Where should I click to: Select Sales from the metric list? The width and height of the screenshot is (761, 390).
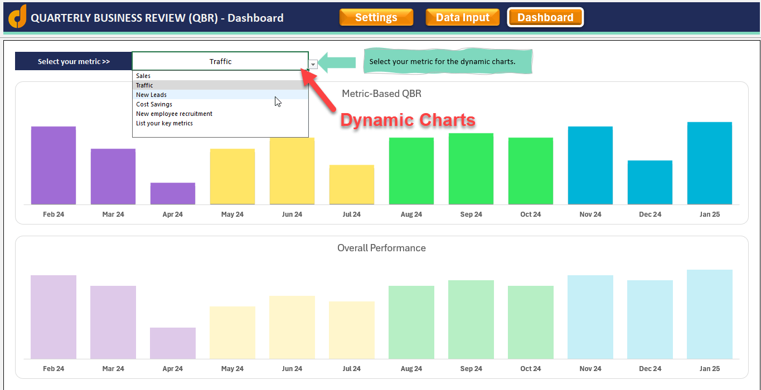tap(144, 76)
